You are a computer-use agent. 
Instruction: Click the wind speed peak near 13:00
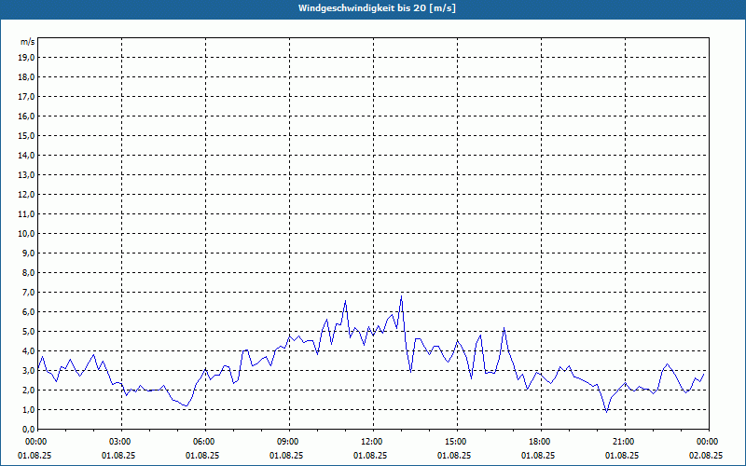(402, 296)
